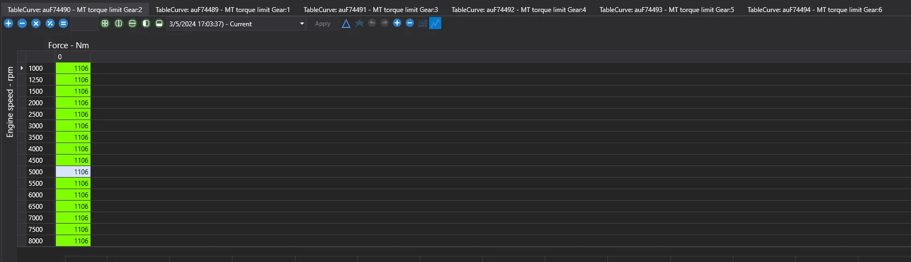Click the green half-filled vertical split icon
The height and width of the screenshot is (262, 911).
click(x=146, y=24)
